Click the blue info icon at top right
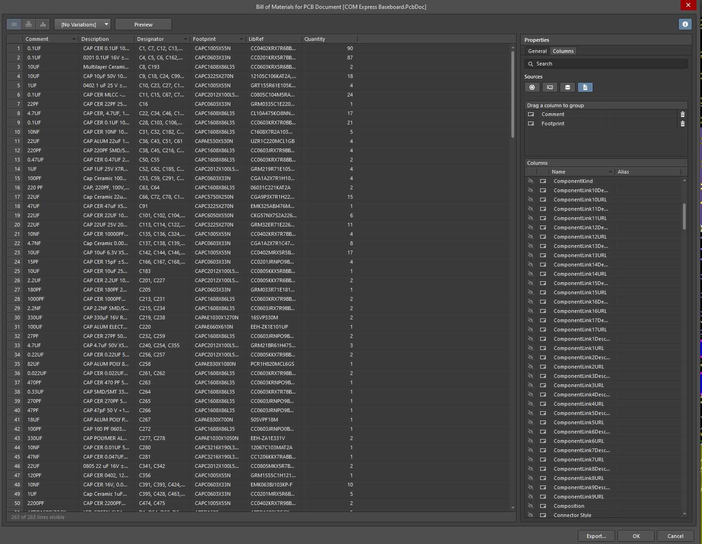This screenshot has height=544, width=702. click(x=685, y=24)
